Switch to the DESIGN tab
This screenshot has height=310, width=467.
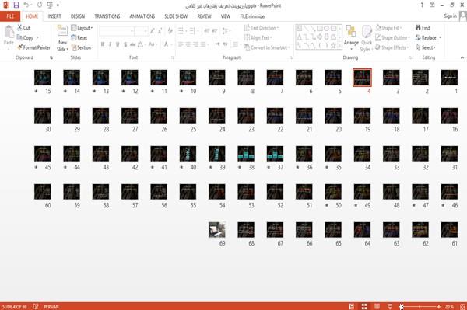(x=77, y=16)
